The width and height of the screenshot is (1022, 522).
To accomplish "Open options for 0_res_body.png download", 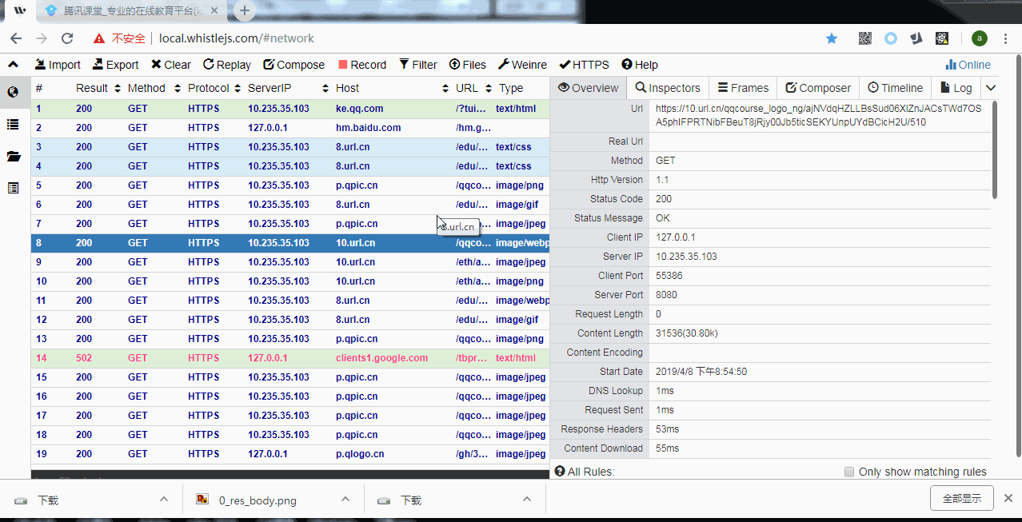I will click(345, 500).
